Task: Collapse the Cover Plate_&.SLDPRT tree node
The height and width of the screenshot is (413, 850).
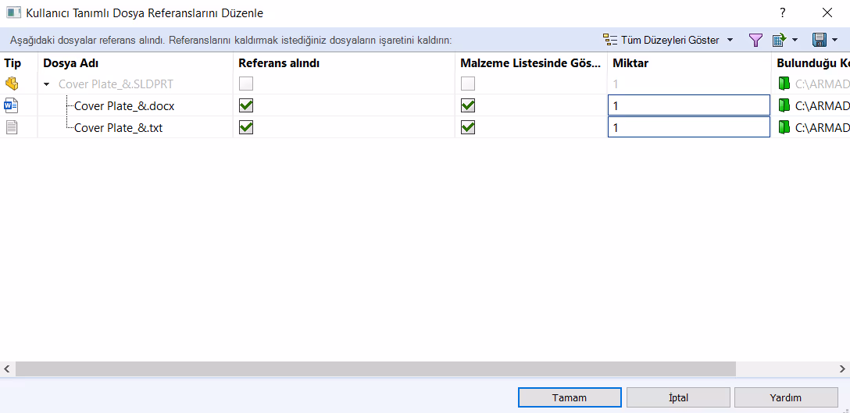Action: coord(47,84)
